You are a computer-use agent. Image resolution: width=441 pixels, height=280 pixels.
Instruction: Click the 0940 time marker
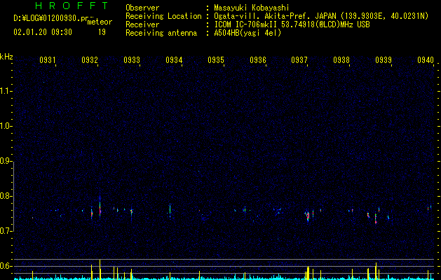coord(426,59)
